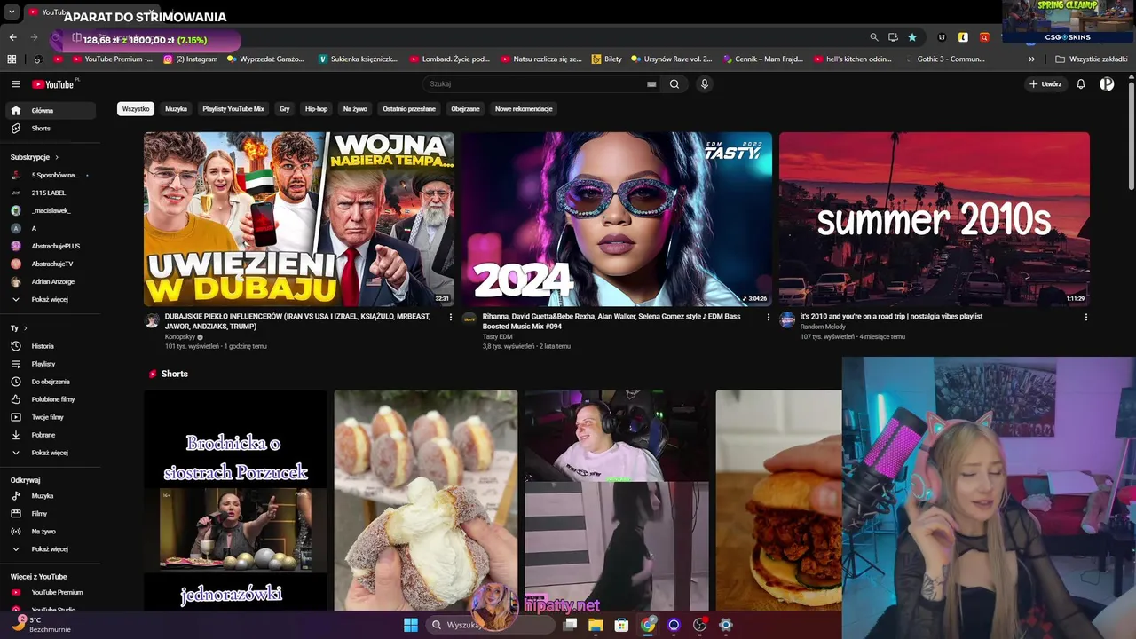
Task: Select the Muzyka filter chip
Action: 176,109
